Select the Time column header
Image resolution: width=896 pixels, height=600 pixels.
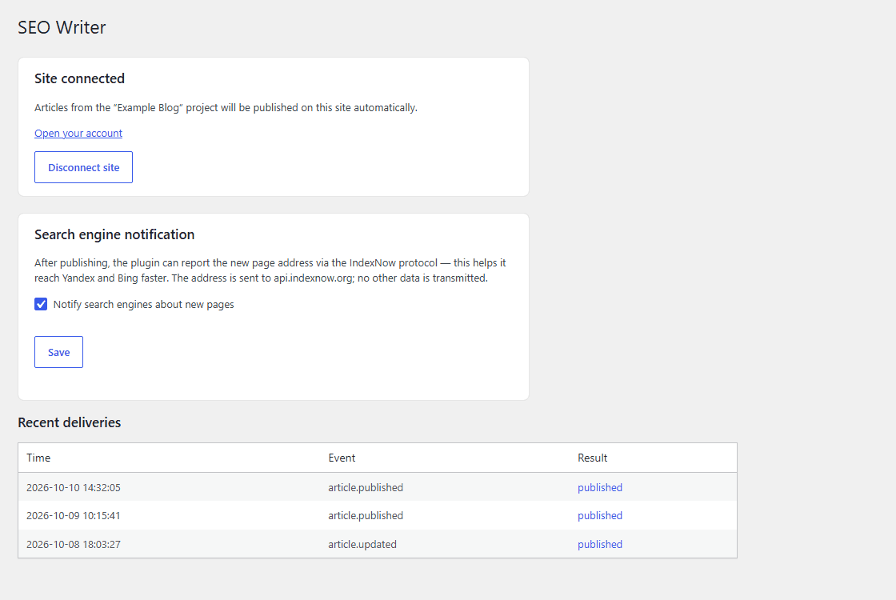coord(38,458)
